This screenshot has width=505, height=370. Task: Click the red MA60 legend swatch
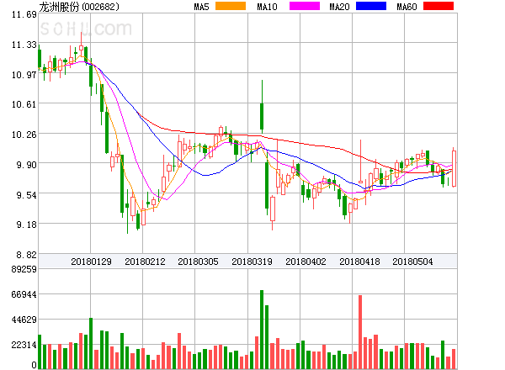point(439,6)
